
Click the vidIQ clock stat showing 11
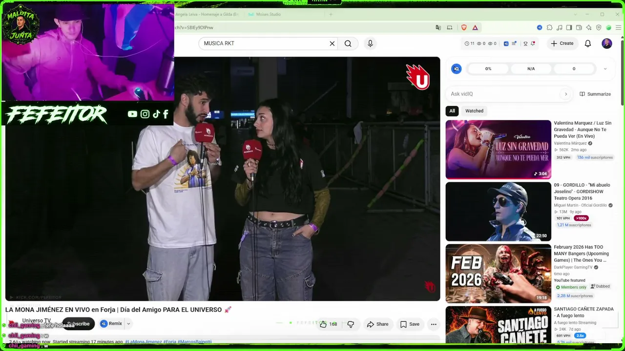(x=469, y=43)
